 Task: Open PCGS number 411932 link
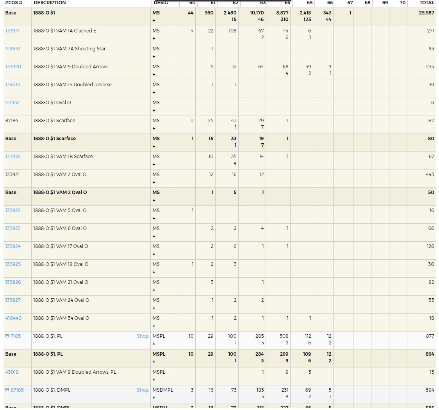click(x=12, y=102)
